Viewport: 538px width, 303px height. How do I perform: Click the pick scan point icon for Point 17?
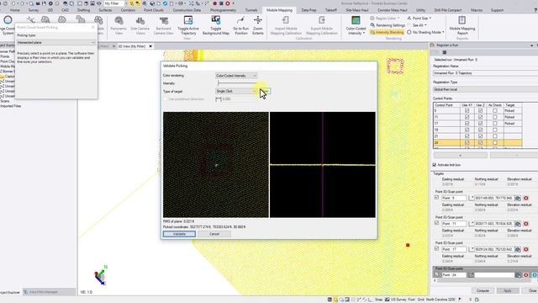518,249
